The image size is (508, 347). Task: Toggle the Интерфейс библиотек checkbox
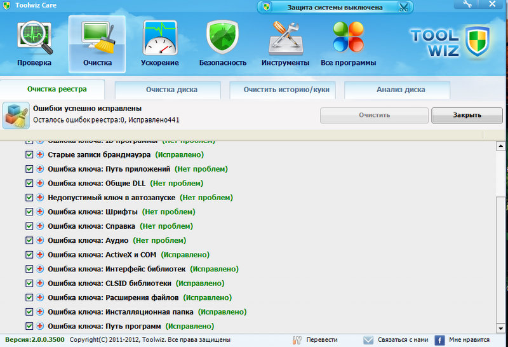coord(29,269)
